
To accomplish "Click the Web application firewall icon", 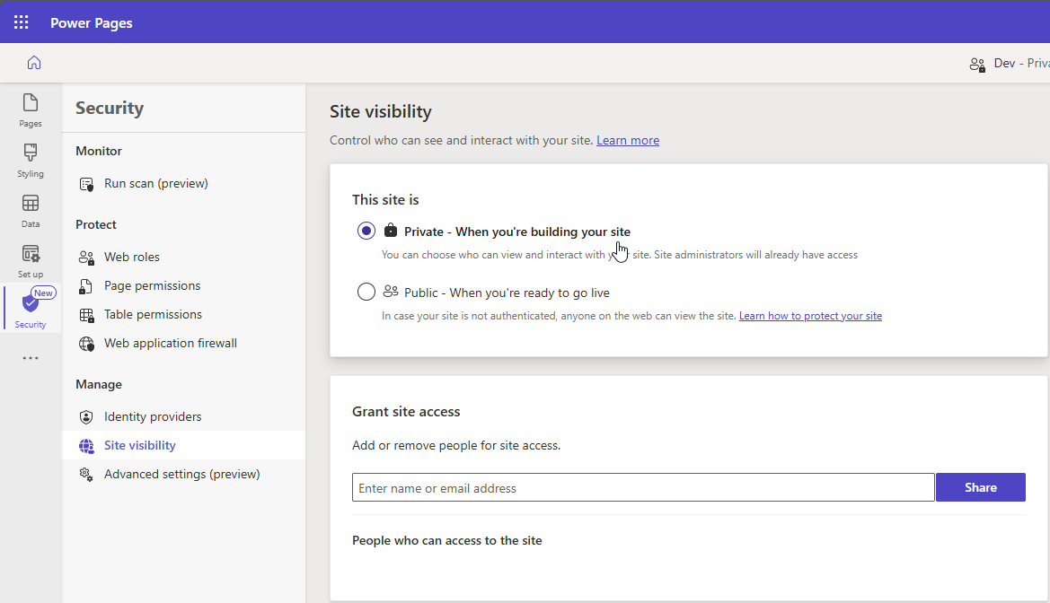I will tap(86, 344).
